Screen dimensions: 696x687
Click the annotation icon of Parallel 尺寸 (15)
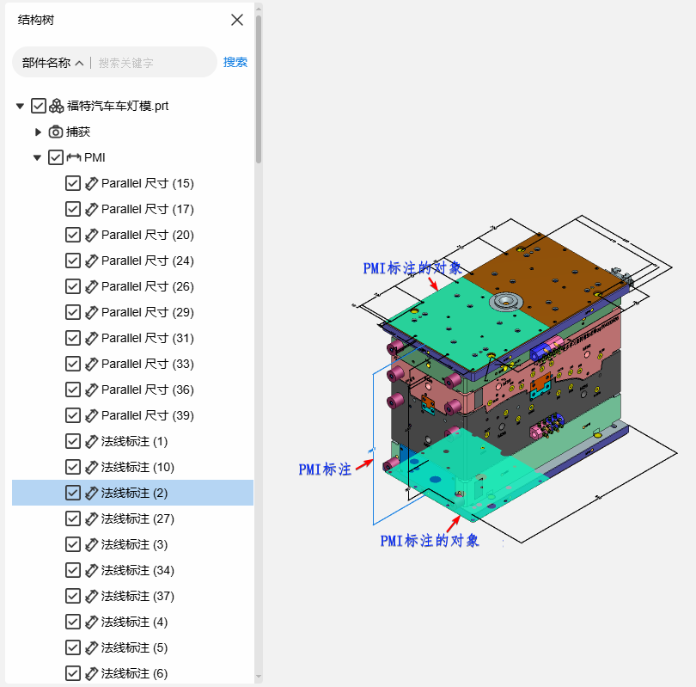point(91,183)
